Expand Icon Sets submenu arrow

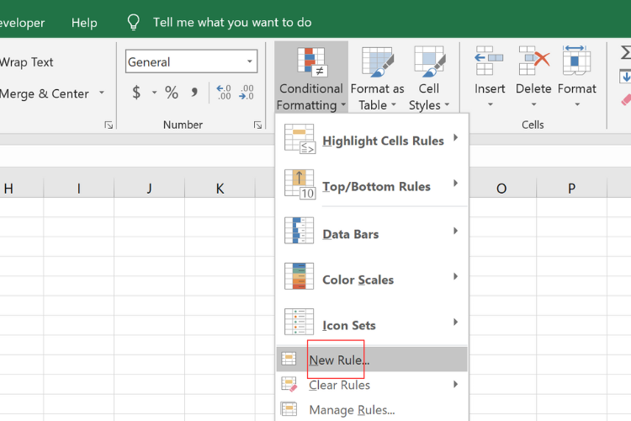click(x=455, y=322)
